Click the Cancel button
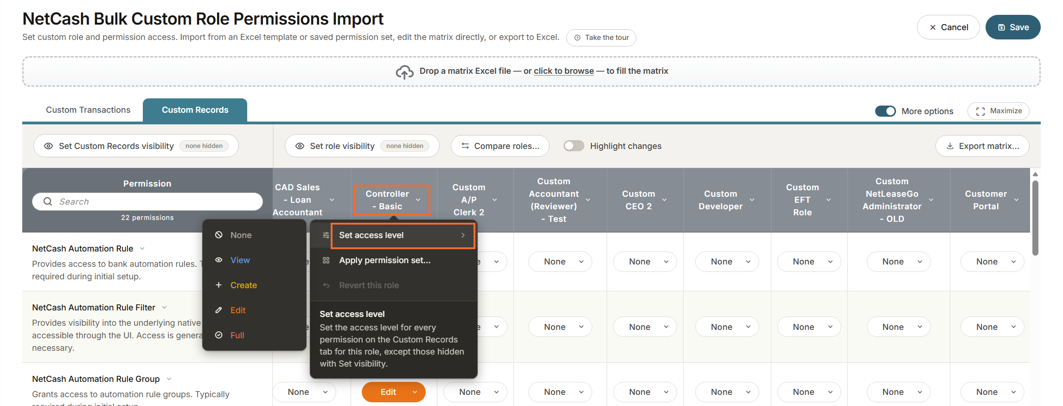 948,27
